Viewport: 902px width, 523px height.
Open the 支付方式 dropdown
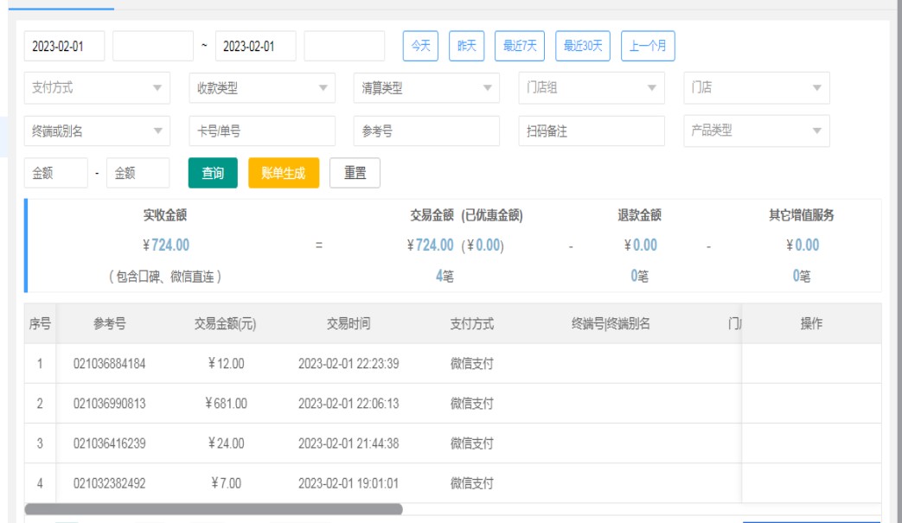[97, 87]
